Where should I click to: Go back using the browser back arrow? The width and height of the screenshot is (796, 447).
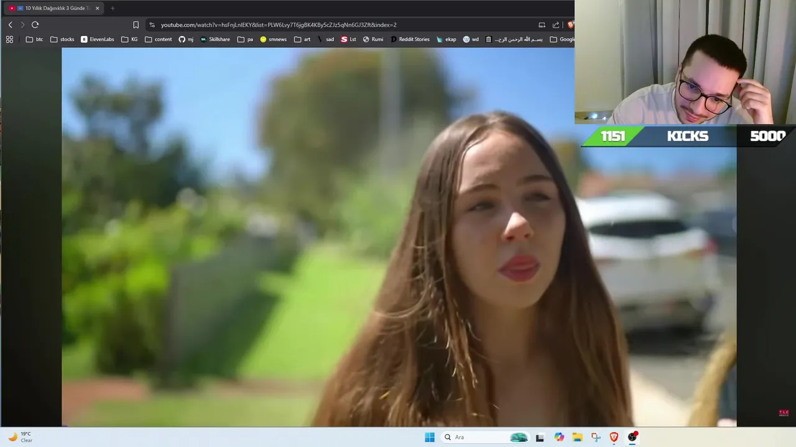click(10, 25)
